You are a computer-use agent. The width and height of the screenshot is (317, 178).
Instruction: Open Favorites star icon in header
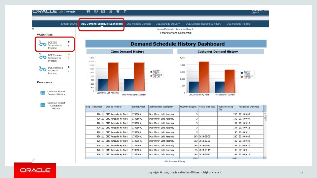pyautogui.click(x=118, y=11)
